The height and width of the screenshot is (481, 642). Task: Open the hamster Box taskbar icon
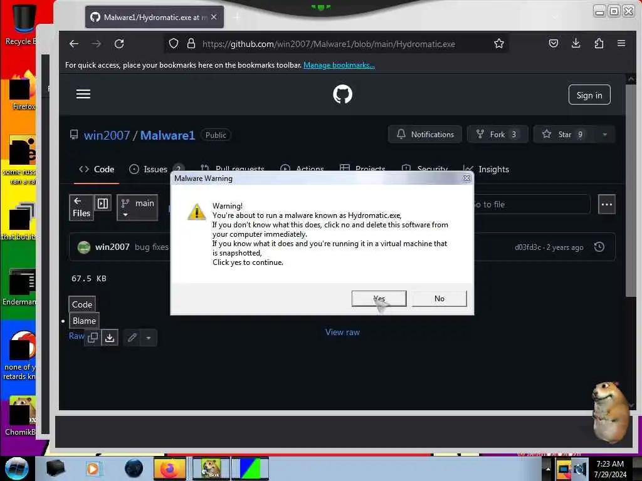point(211,468)
